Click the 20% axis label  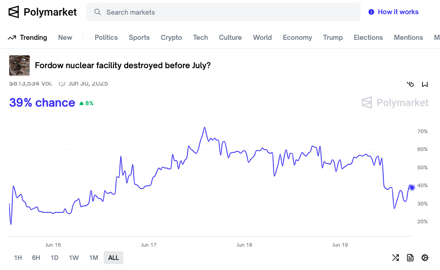422,222
